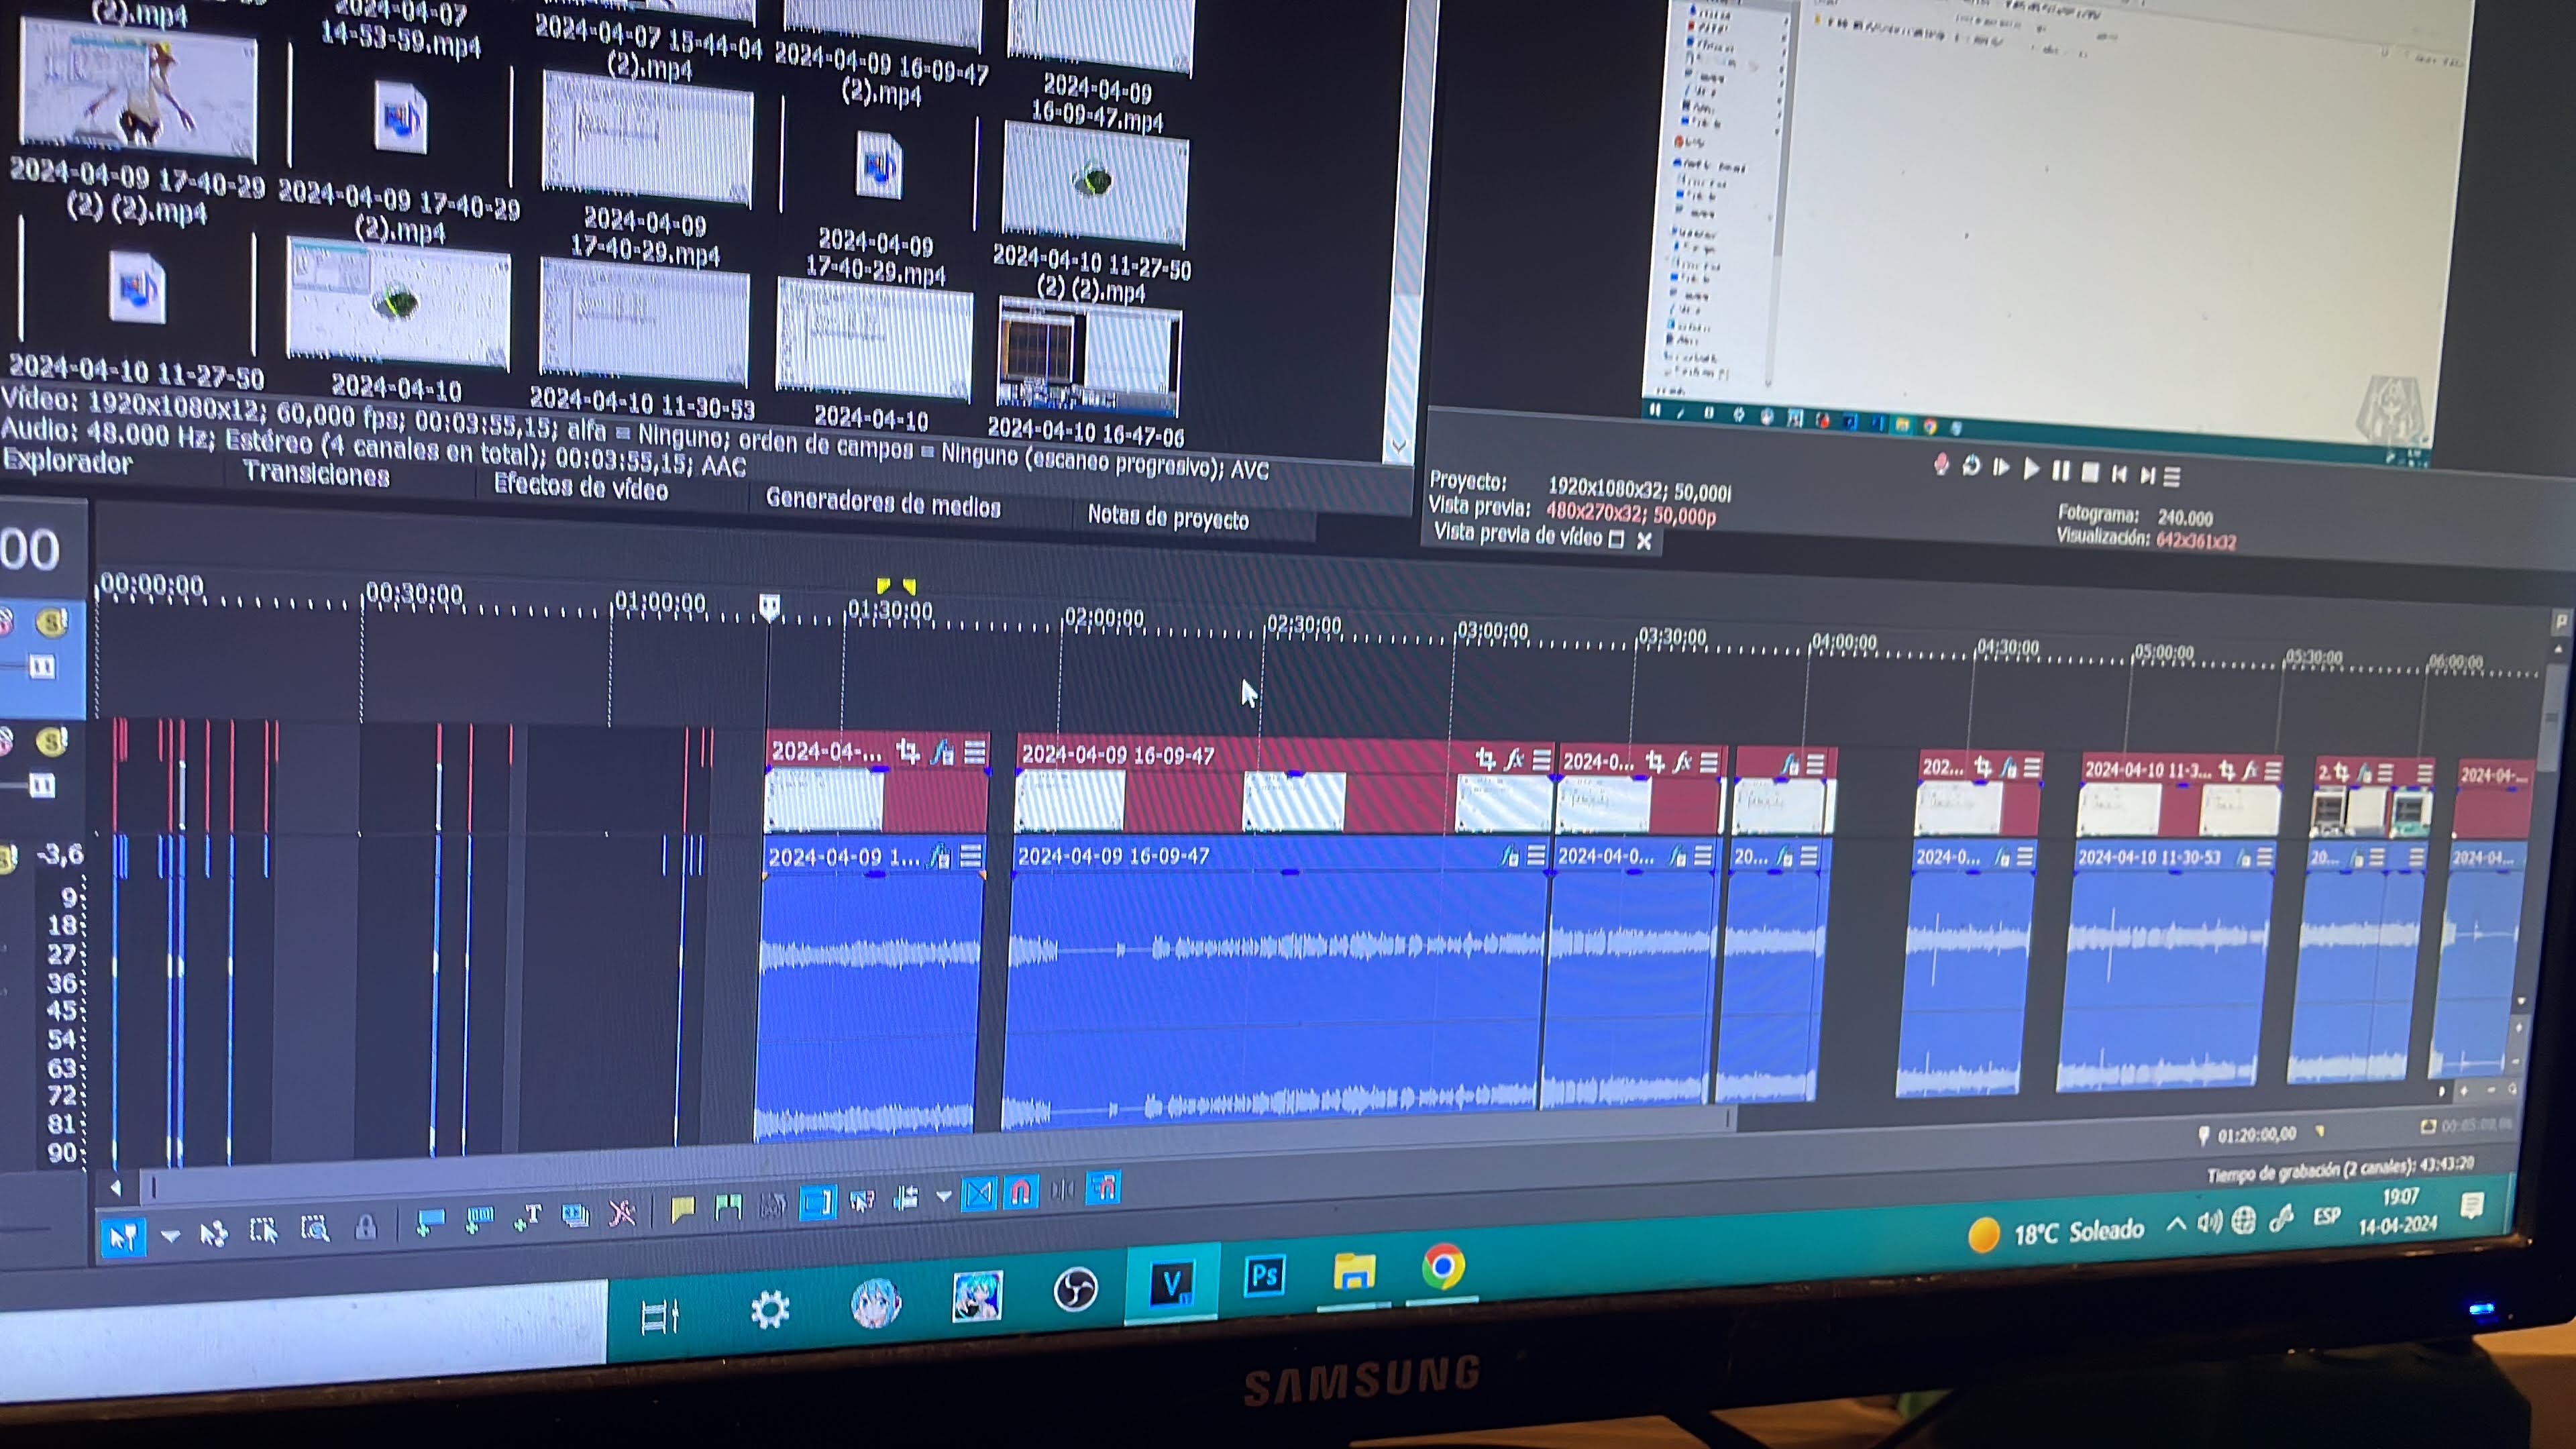The width and height of the screenshot is (2576, 1449).
Task: Select the Selection edit tool
Action: (x=263, y=1230)
